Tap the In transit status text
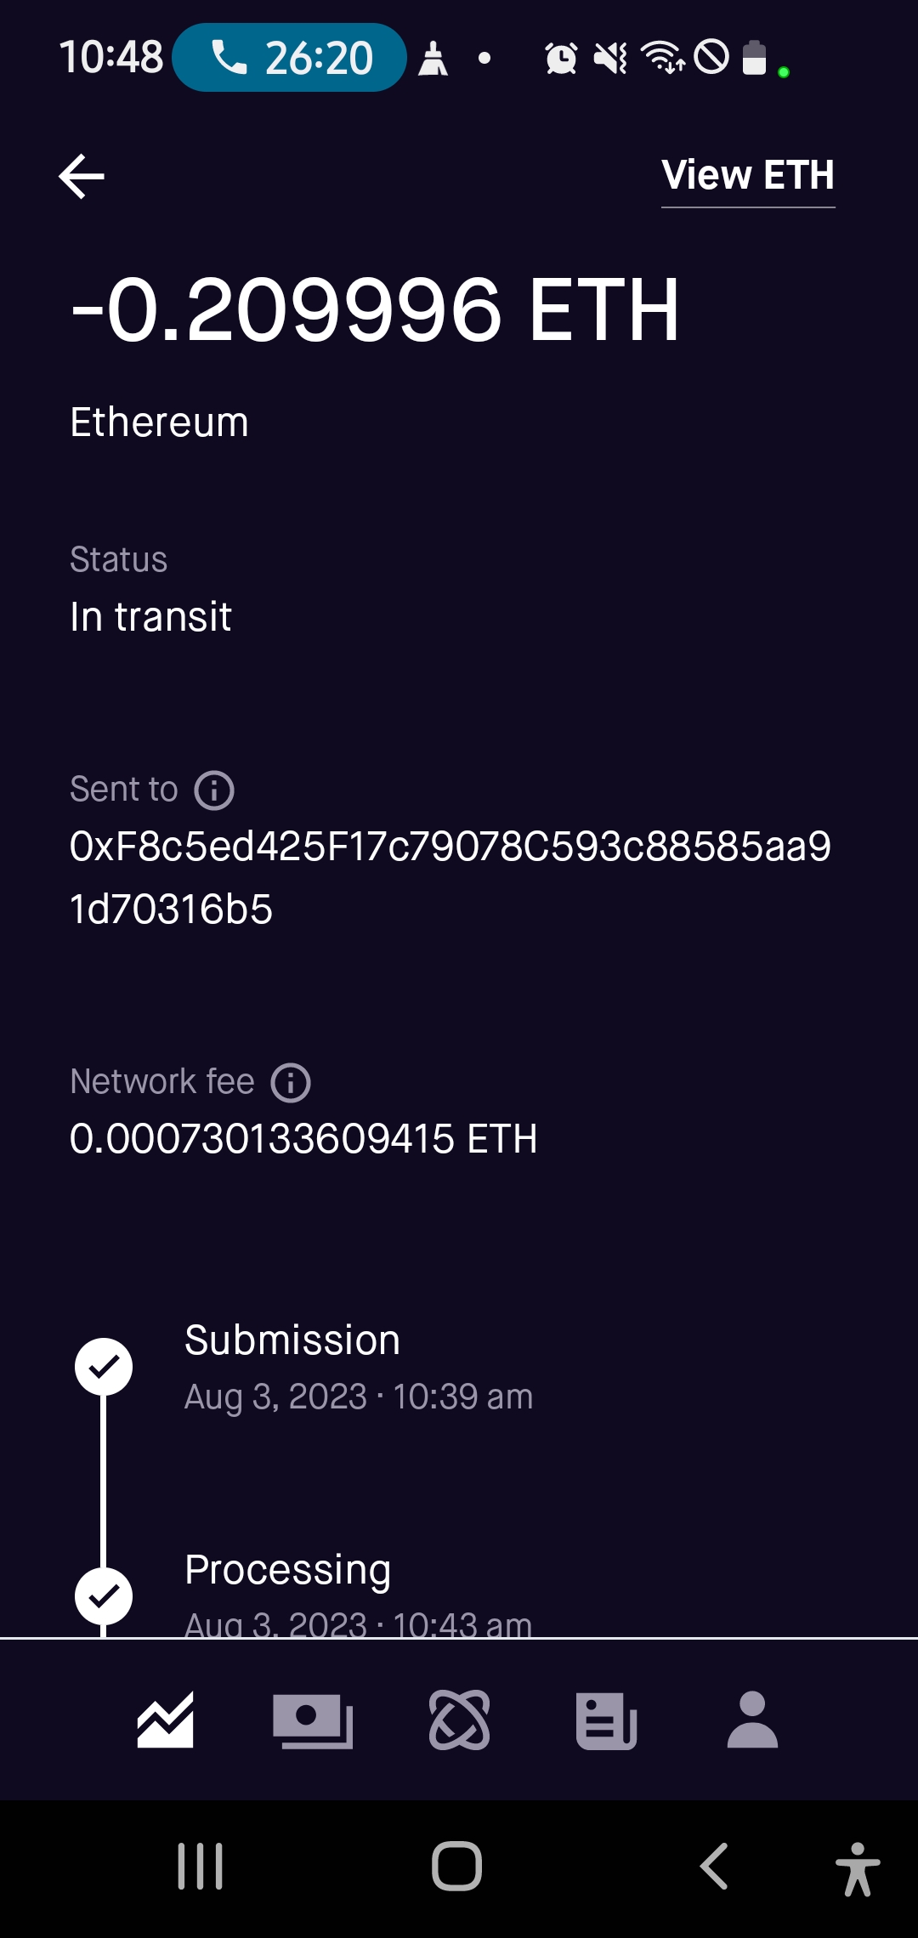This screenshot has width=918, height=1938. point(150,617)
